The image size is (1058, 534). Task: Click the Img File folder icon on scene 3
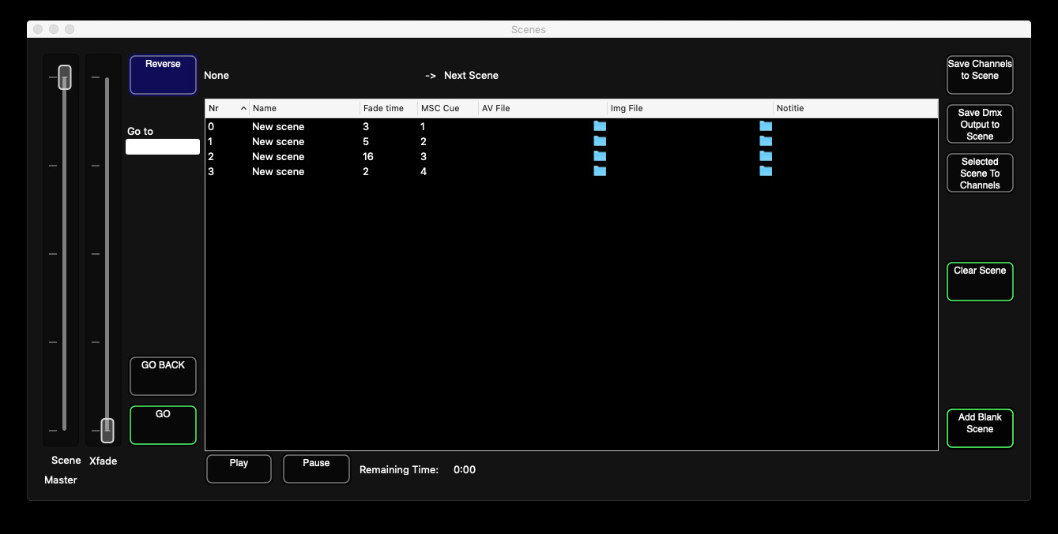[x=766, y=170]
